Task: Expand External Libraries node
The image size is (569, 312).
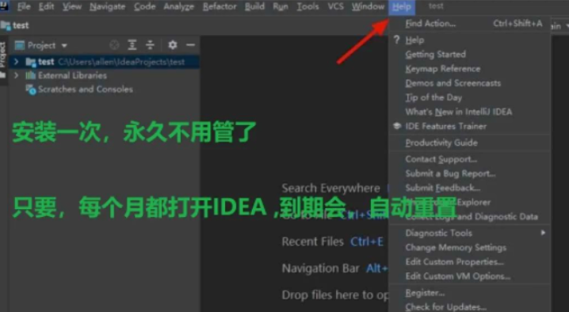Action: 16,75
